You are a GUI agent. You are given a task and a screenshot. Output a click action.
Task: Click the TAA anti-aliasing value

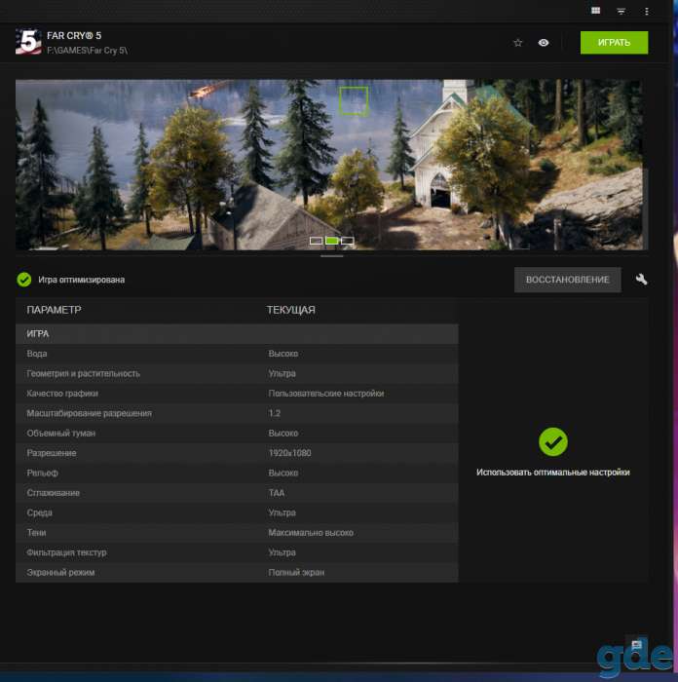(x=276, y=493)
